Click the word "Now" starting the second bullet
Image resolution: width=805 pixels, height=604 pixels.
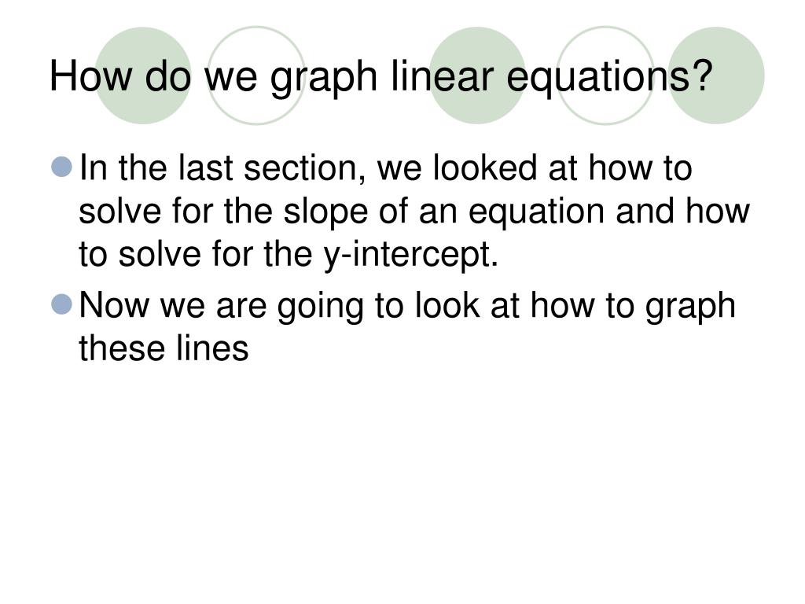pos(114,305)
